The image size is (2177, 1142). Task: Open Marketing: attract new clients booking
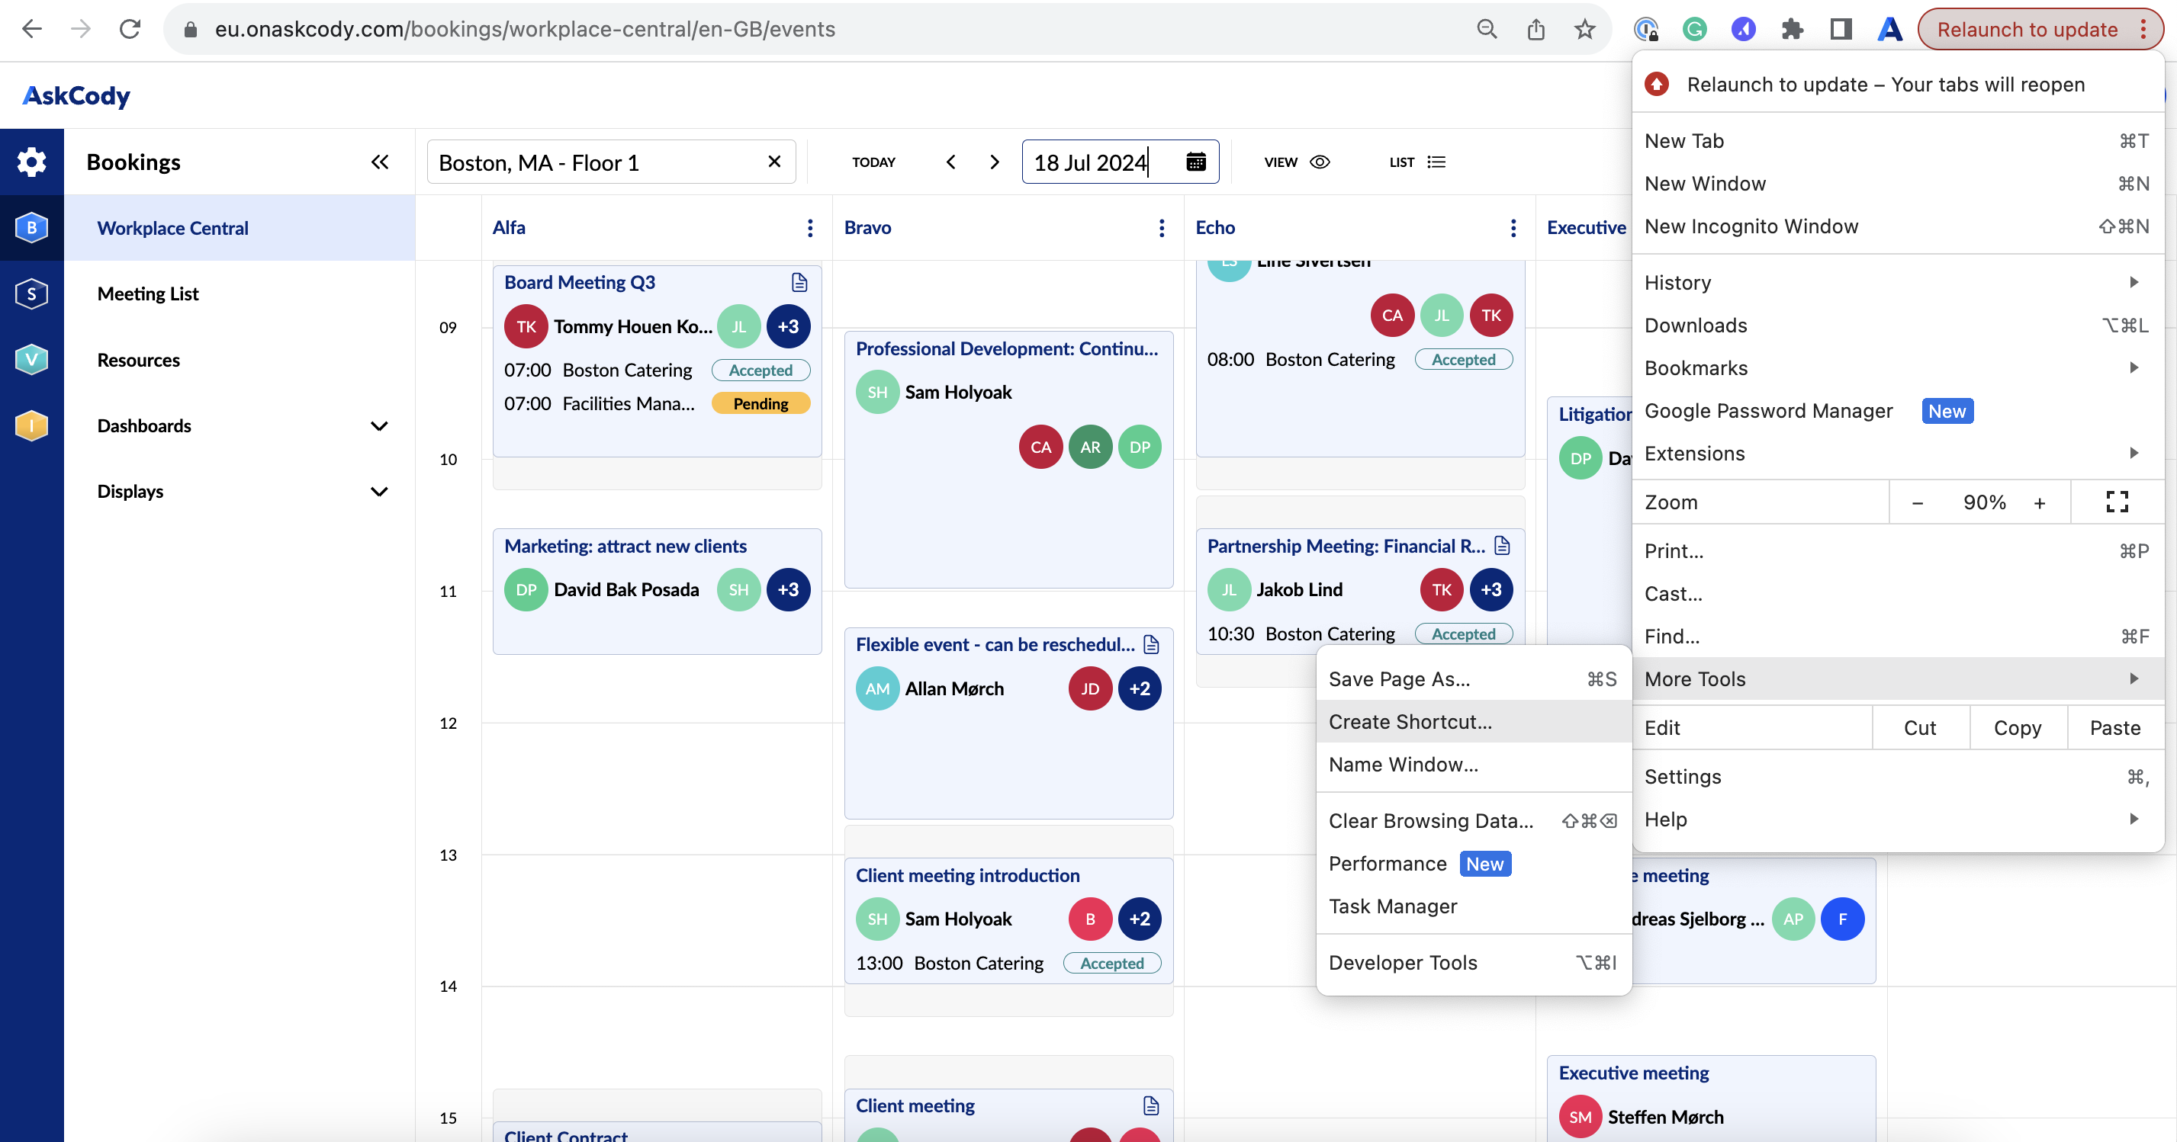click(657, 590)
